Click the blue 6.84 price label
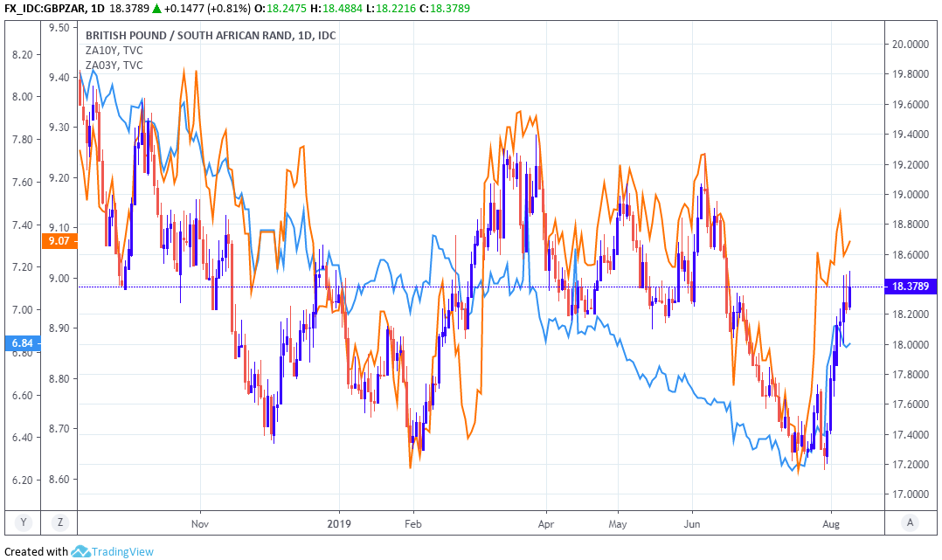 click(x=22, y=343)
